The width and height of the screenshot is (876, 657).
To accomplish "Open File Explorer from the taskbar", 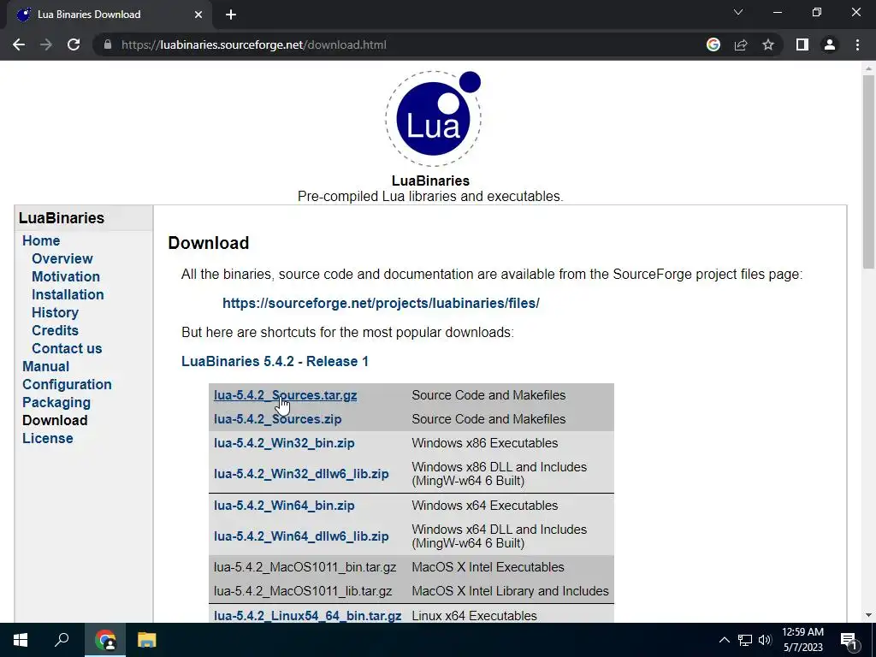I will tap(147, 640).
